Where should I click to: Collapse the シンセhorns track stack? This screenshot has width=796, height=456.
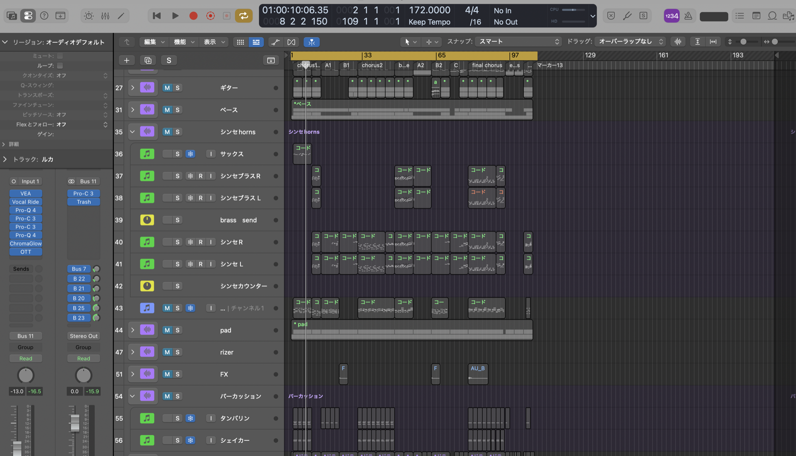pos(133,132)
